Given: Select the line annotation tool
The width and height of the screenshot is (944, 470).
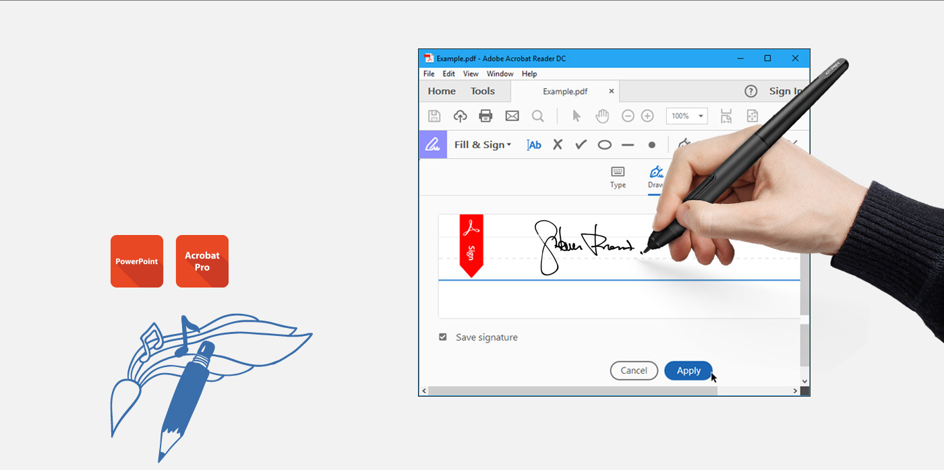Looking at the screenshot, I should (628, 144).
